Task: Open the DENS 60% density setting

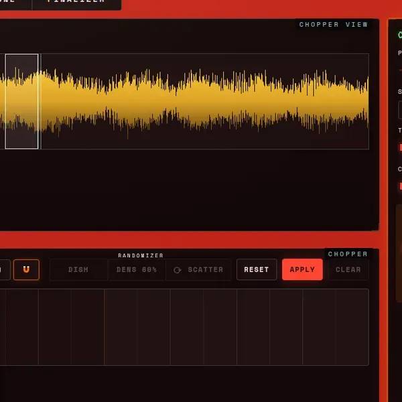Action: click(x=137, y=269)
